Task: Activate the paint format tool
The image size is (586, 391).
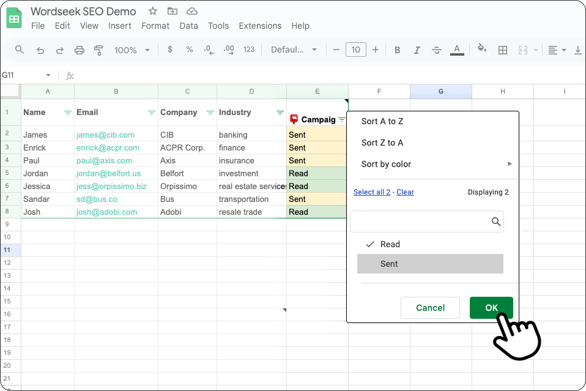Action: [98, 50]
